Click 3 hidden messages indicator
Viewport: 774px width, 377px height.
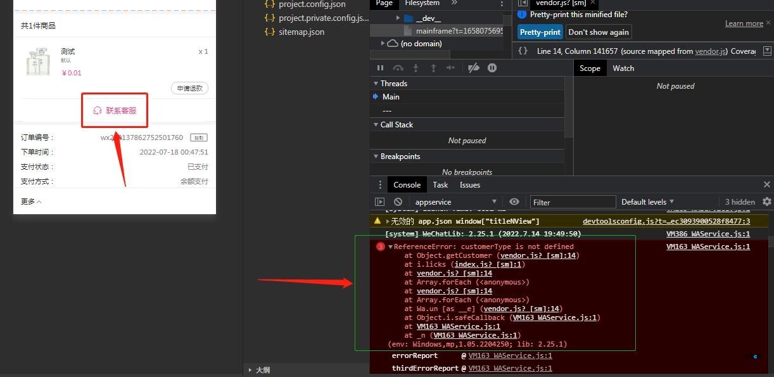(x=740, y=201)
